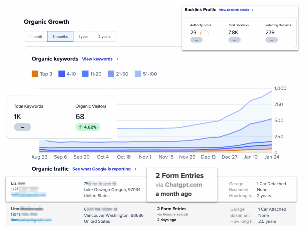This screenshot has height=232, width=308.
Task: Open View backlink details link
Action: [236, 10]
